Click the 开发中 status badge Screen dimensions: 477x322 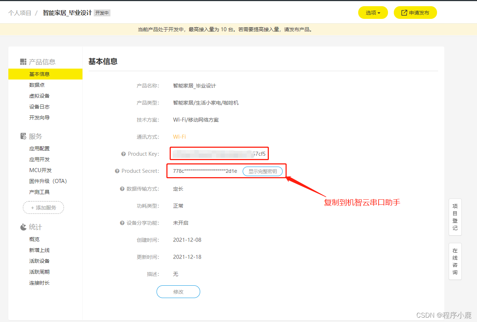point(102,13)
